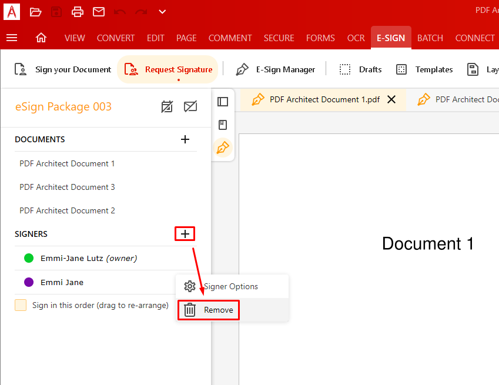Send by email using the envelope icon
Viewport: 499px width, 385px height.
click(99, 12)
